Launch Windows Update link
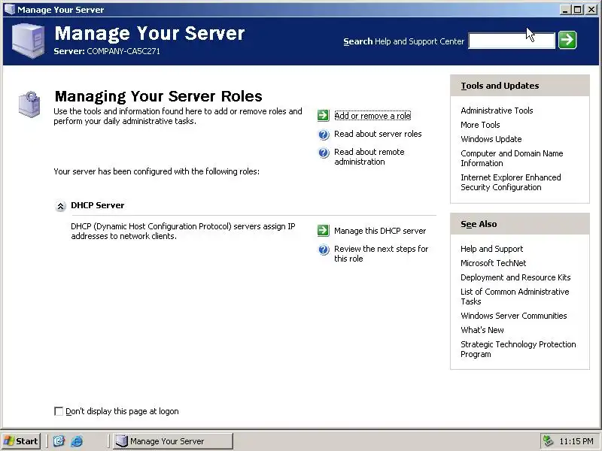602x451 pixels. 491,139
